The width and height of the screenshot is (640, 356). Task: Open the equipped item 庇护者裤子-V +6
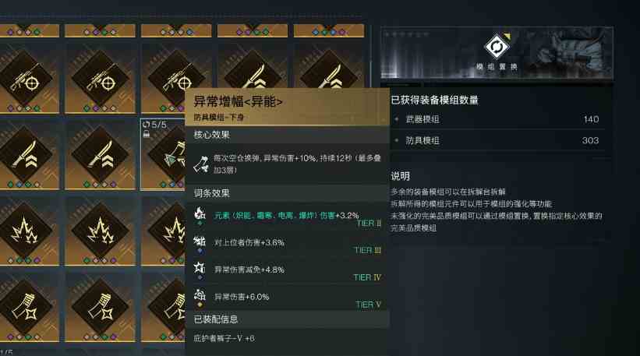(x=224, y=338)
